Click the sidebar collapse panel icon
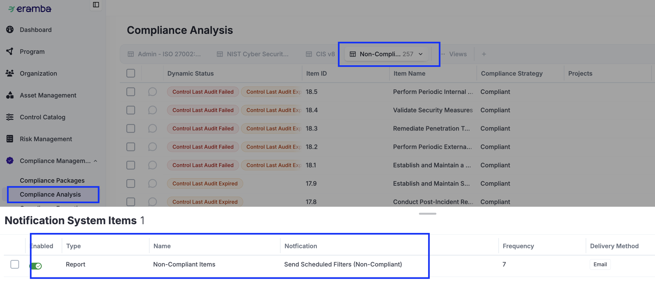This screenshot has width=655, height=290. [96, 5]
